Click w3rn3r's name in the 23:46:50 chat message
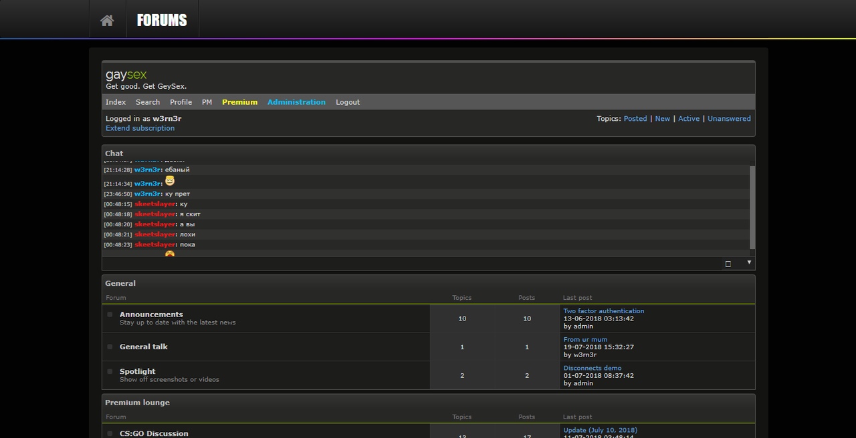 click(147, 194)
